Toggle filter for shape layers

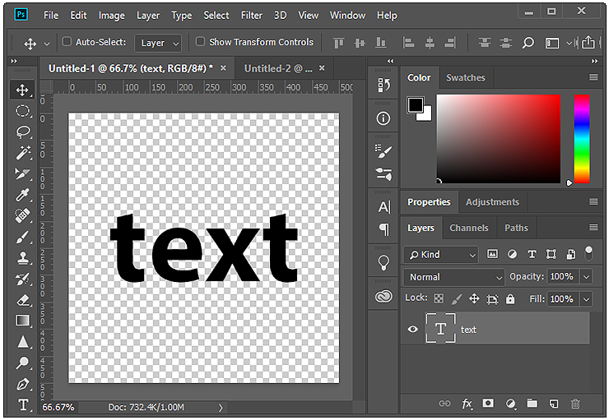(551, 254)
